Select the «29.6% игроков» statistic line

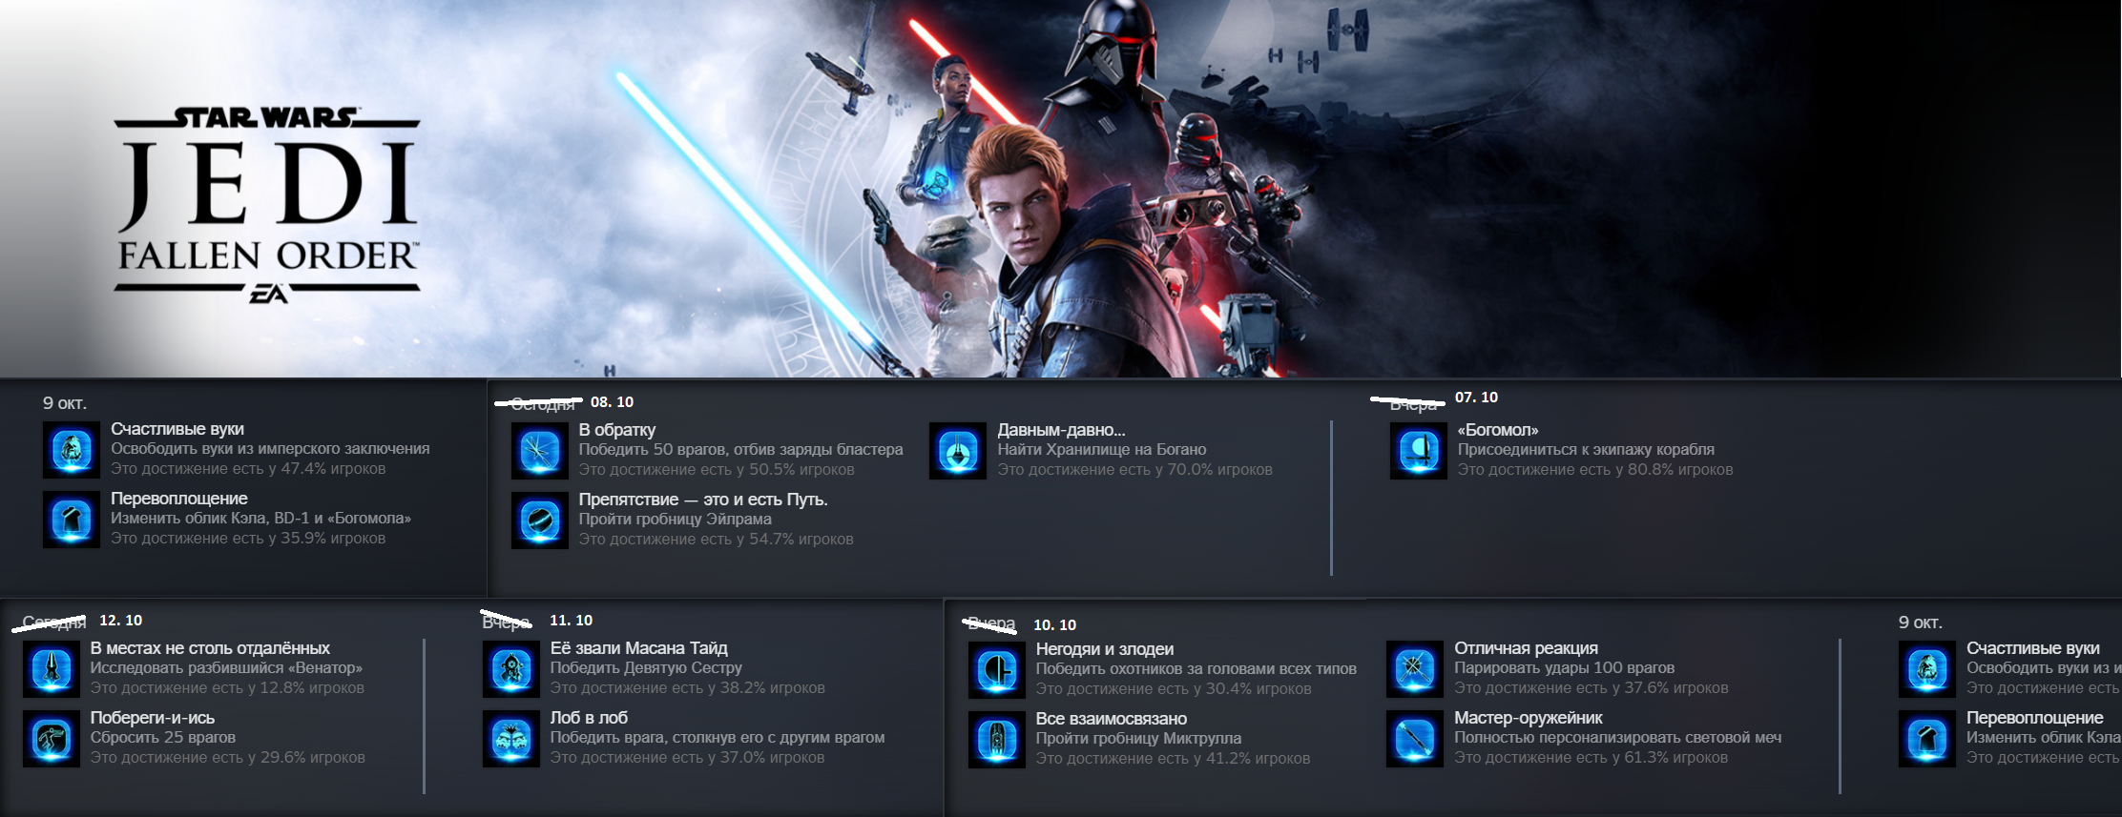coord(228,758)
